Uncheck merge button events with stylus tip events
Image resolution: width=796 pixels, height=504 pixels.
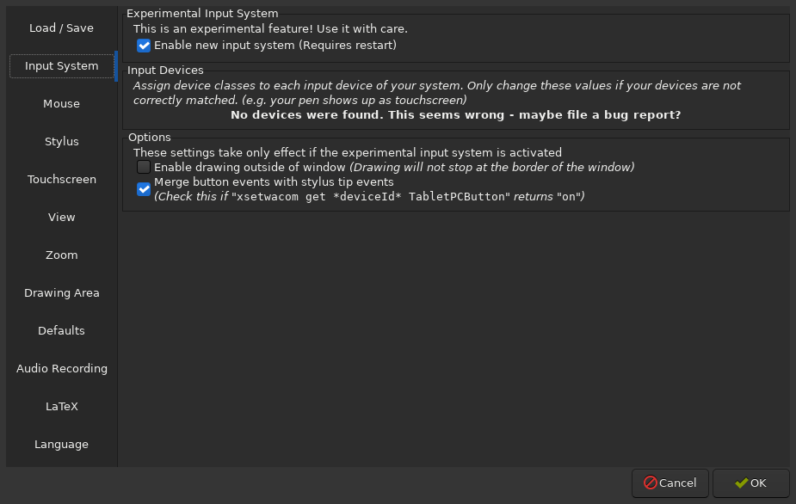[144, 188]
